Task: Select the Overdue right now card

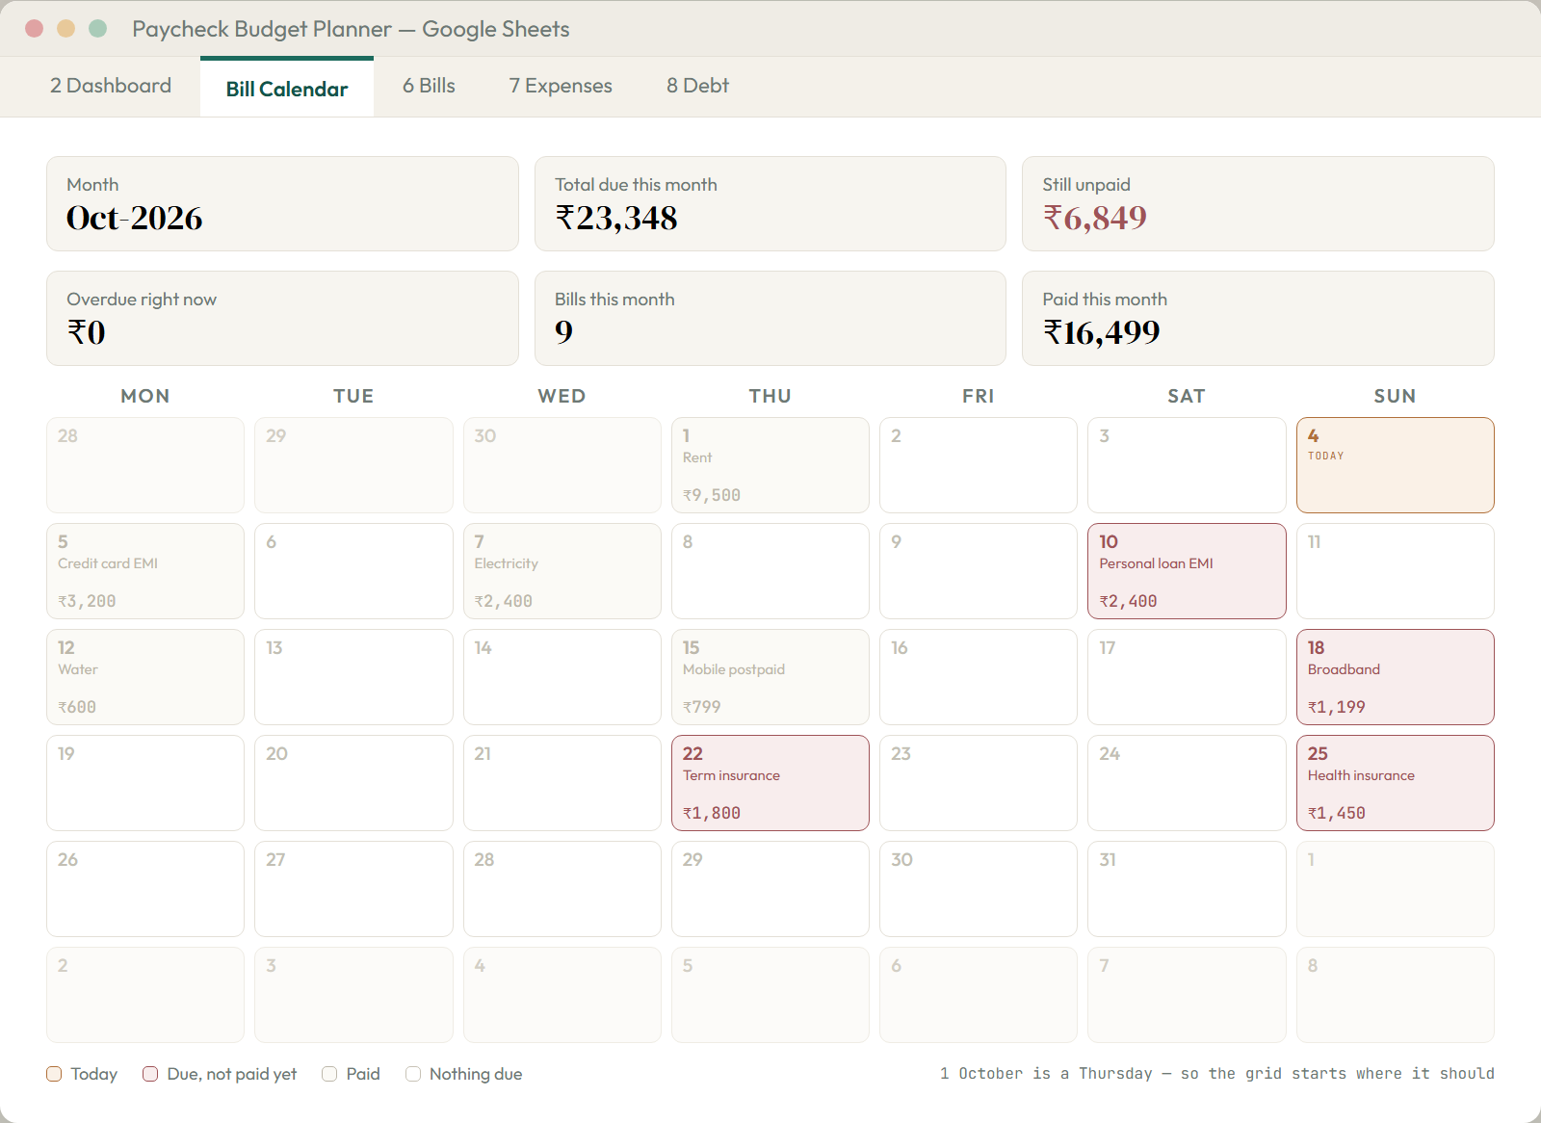Action: [x=282, y=319]
